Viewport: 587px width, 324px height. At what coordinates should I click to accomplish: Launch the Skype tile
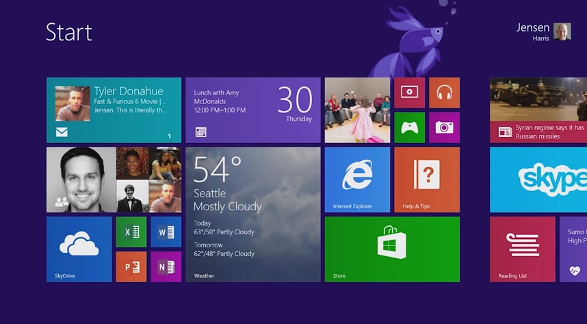pos(538,179)
